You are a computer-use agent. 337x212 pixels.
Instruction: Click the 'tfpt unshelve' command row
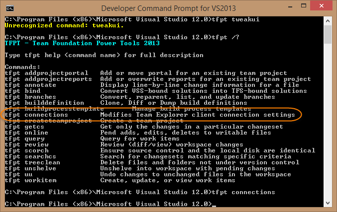140,168
